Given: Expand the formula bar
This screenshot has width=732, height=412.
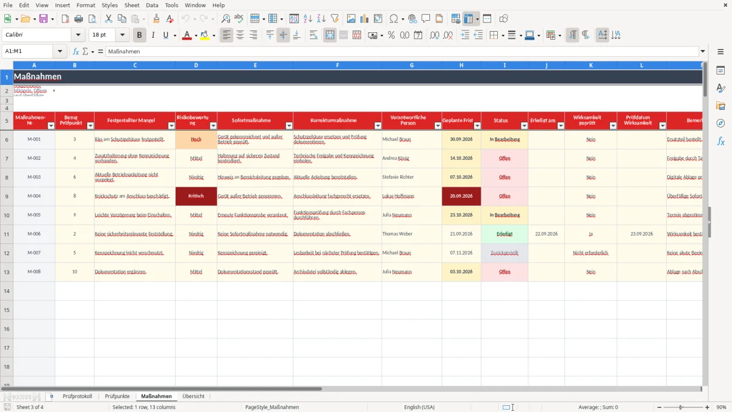Looking at the screenshot, I should click(x=703, y=52).
